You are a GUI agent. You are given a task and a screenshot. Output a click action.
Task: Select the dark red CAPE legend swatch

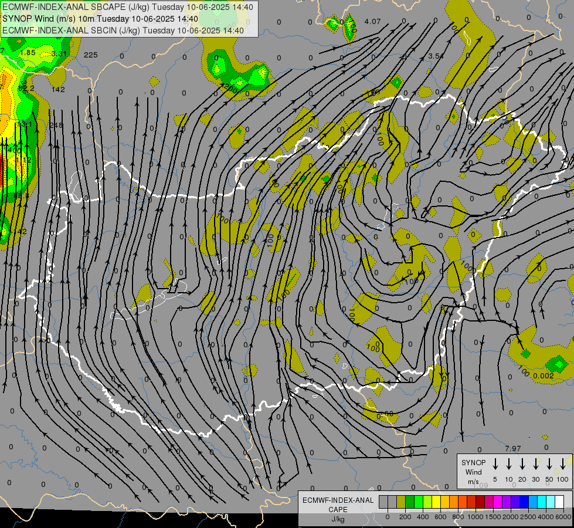pyautogui.click(x=480, y=502)
